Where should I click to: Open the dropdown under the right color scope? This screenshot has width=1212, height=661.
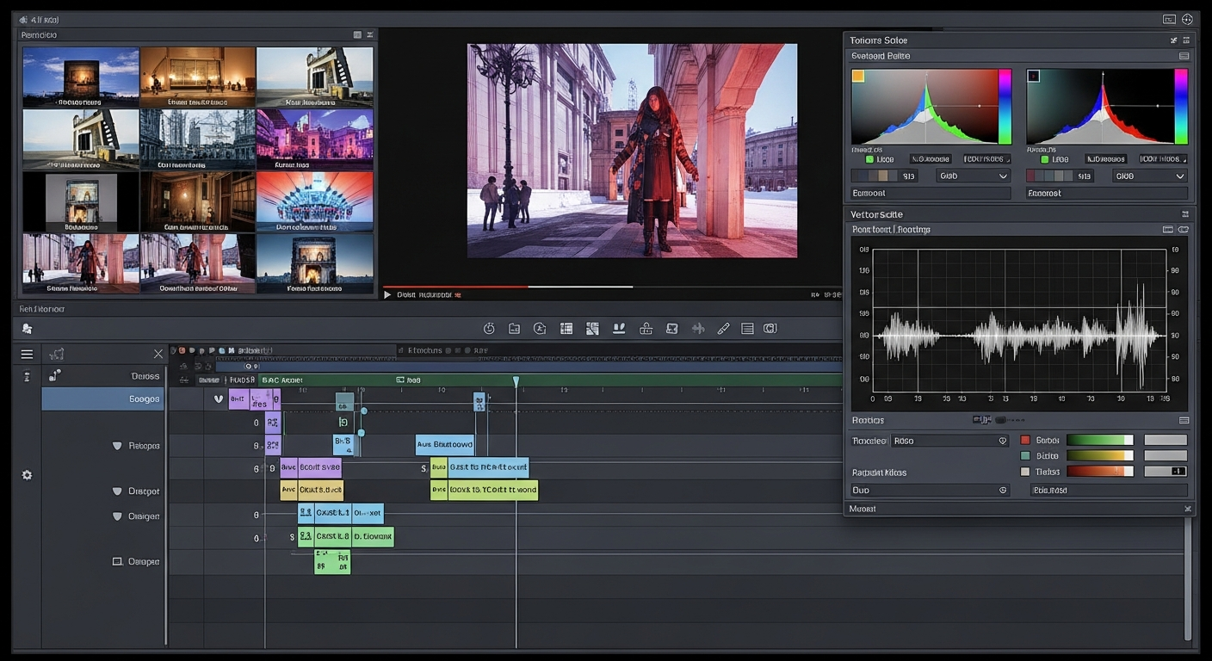[x=1149, y=176]
